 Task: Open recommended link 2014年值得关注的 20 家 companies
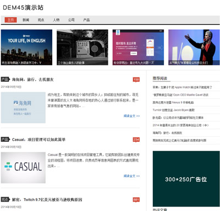pyautogui.click(x=180, y=125)
